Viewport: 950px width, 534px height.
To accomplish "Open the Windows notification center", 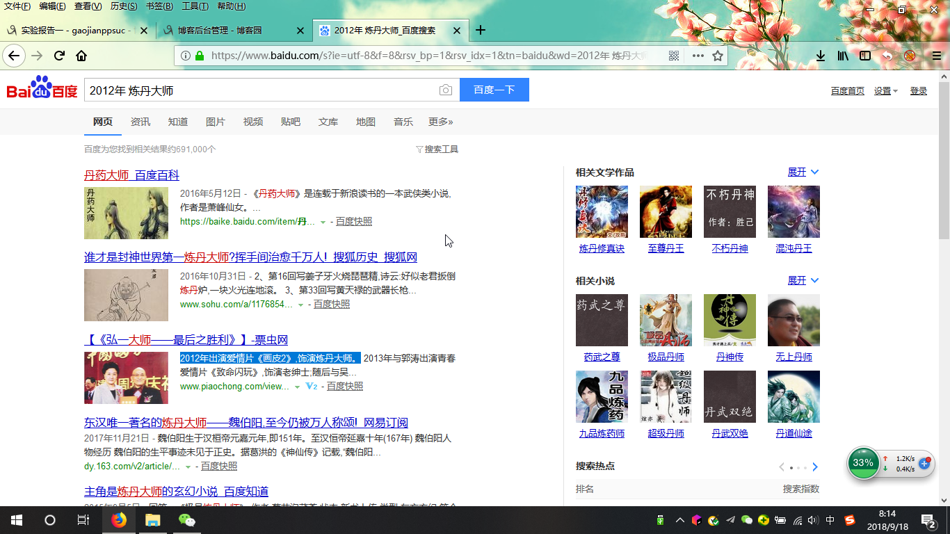I will pyautogui.click(x=928, y=520).
